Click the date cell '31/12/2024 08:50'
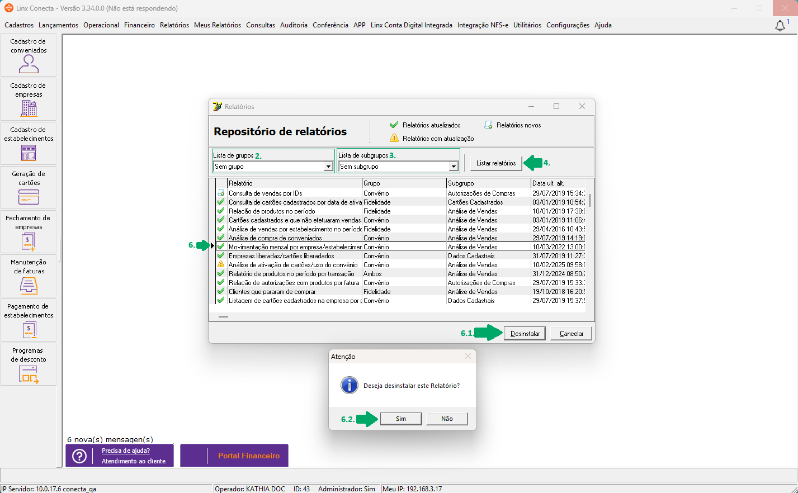Screen dimensions: 798x493 pos(559,274)
